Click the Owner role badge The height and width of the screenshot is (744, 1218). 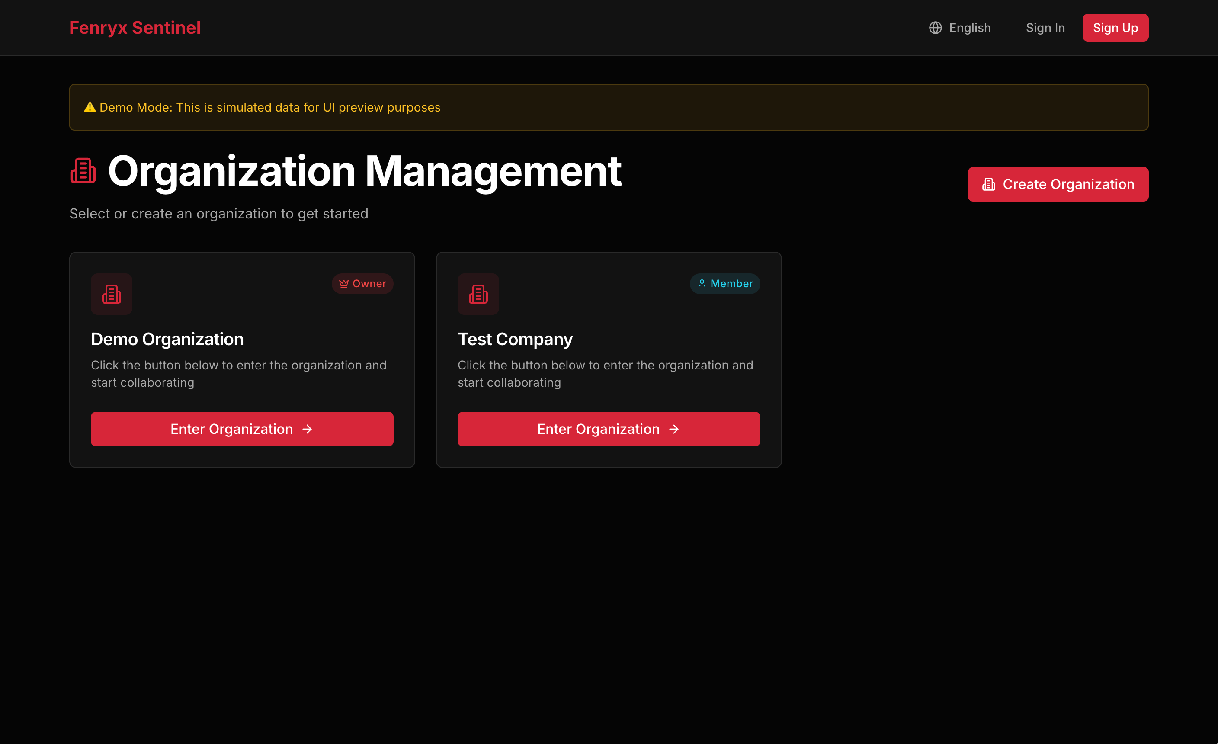[x=362, y=283]
